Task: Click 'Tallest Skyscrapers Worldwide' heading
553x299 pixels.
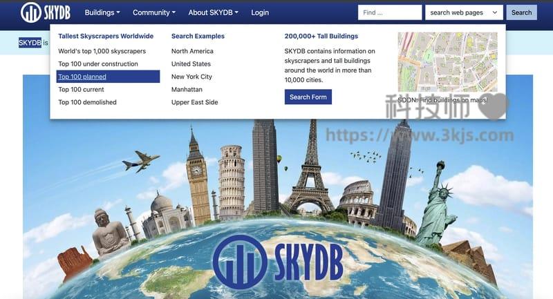Action: (x=106, y=36)
